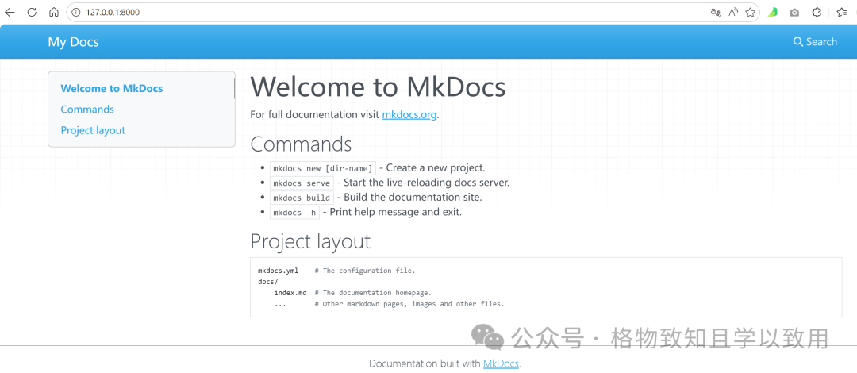Open Search in the docs header
Image resolution: width=857 pixels, height=373 pixels.
coord(815,41)
